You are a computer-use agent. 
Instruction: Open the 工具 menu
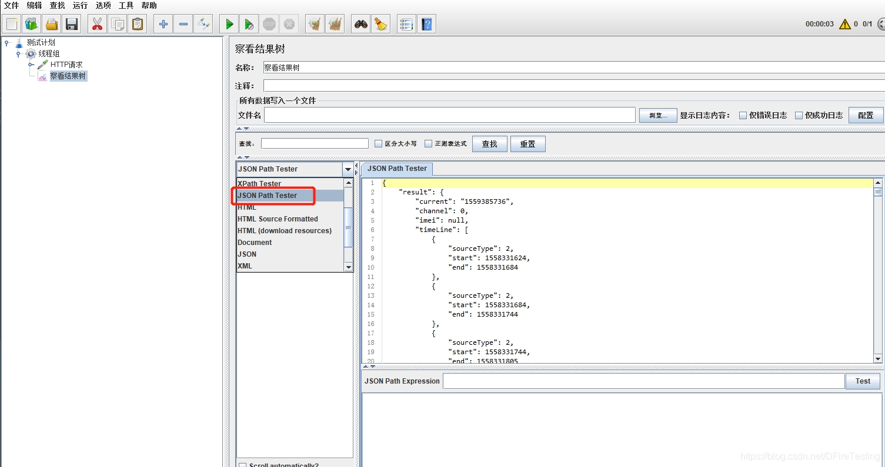(x=126, y=5)
